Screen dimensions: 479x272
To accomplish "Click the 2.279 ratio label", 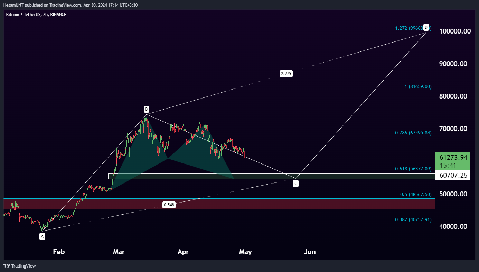I will coord(286,74).
